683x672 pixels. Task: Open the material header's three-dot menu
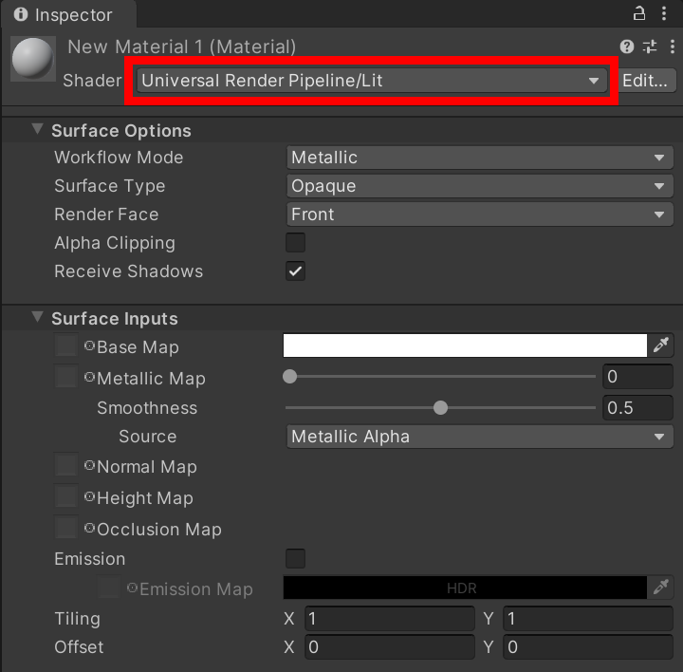673,47
